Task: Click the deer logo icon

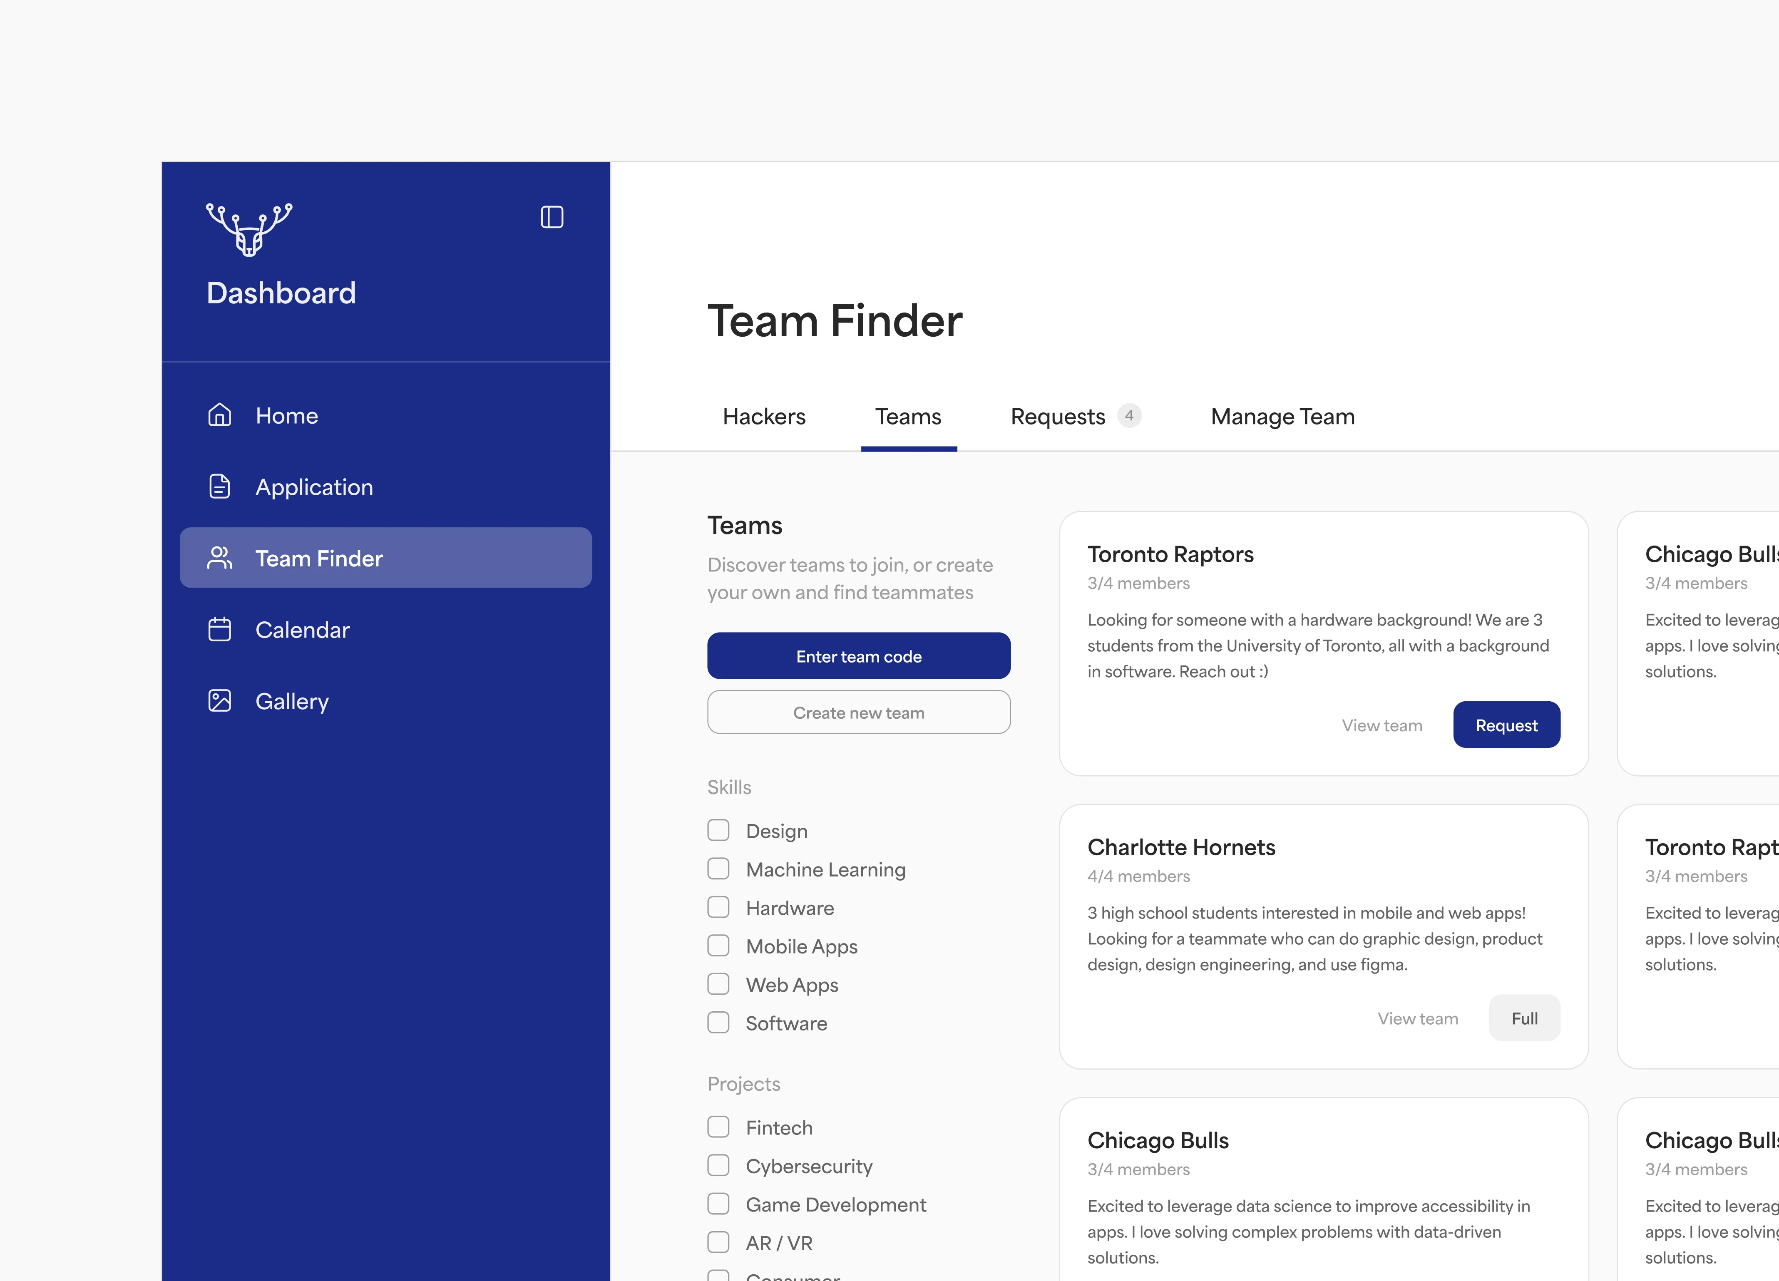Action: (x=248, y=229)
